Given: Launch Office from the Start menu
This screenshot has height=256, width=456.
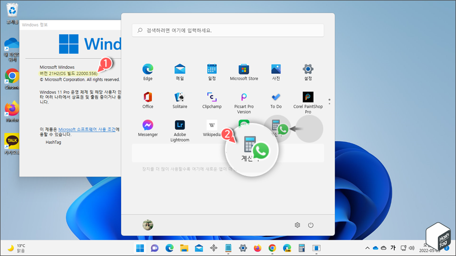Looking at the screenshot, I should 148,100.
